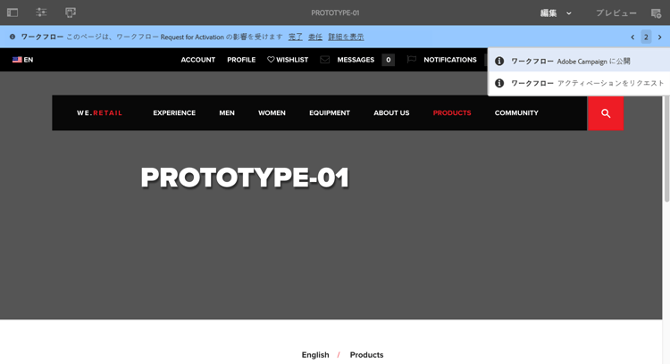Viewport: 670px width, 364px height.
Task: Go to next workflow notification
Action: 660,37
